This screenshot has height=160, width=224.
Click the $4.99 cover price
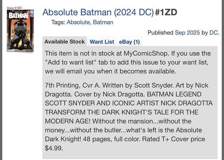(x=54, y=147)
